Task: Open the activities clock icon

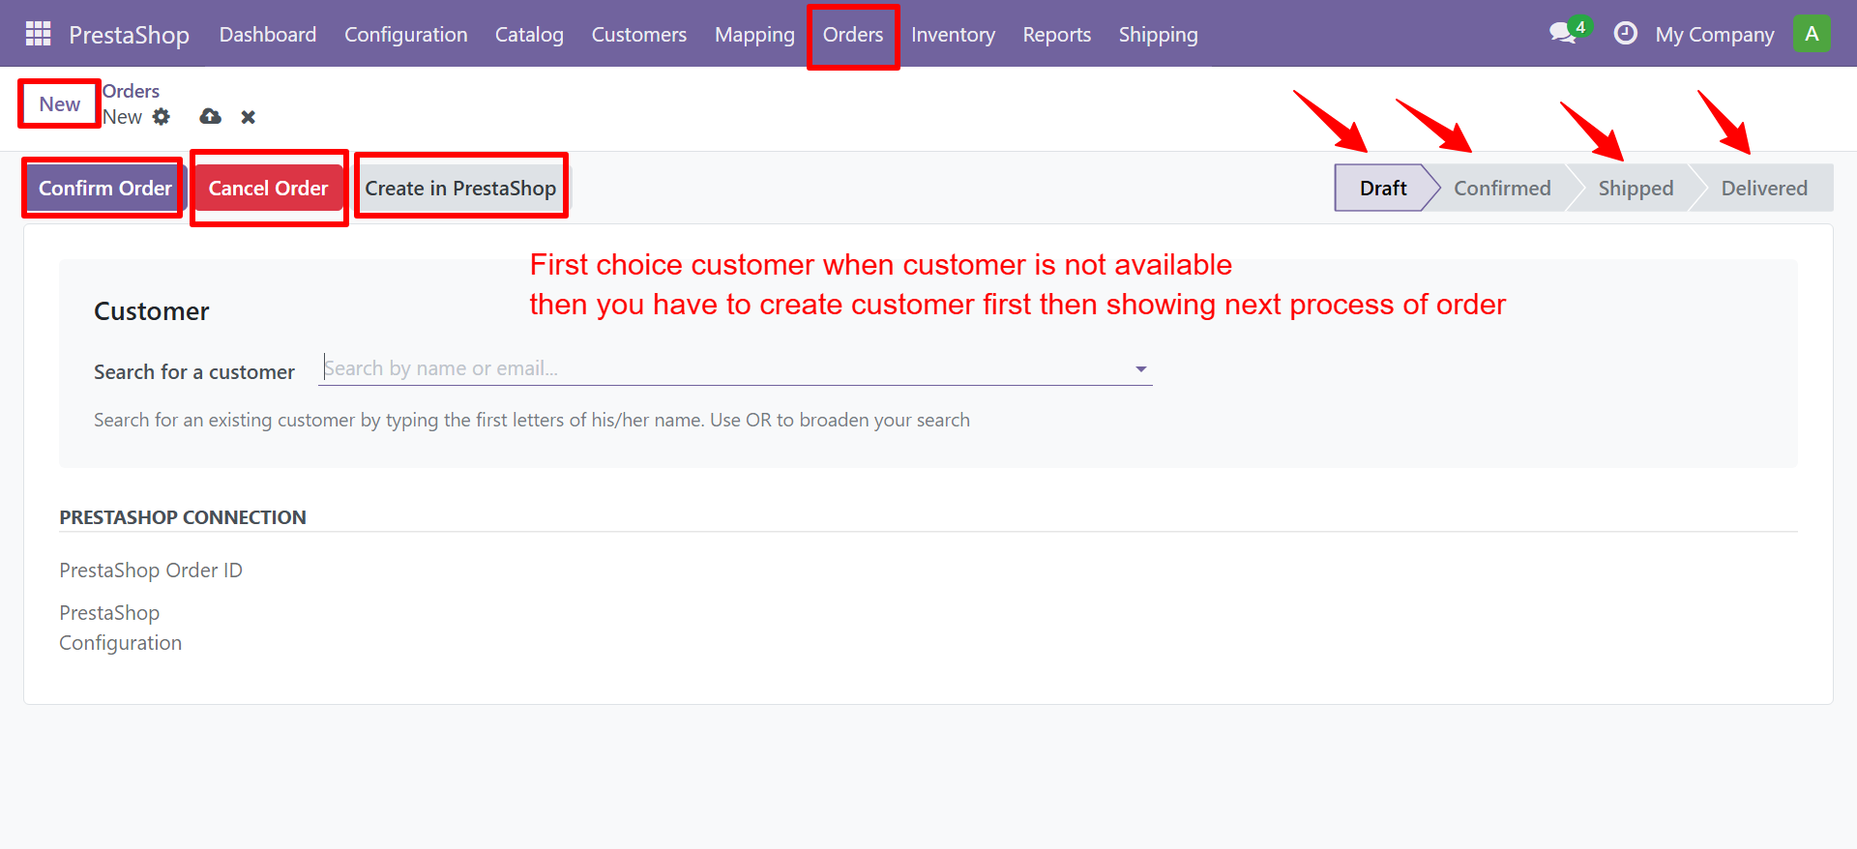Action: tap(1626, 34)
